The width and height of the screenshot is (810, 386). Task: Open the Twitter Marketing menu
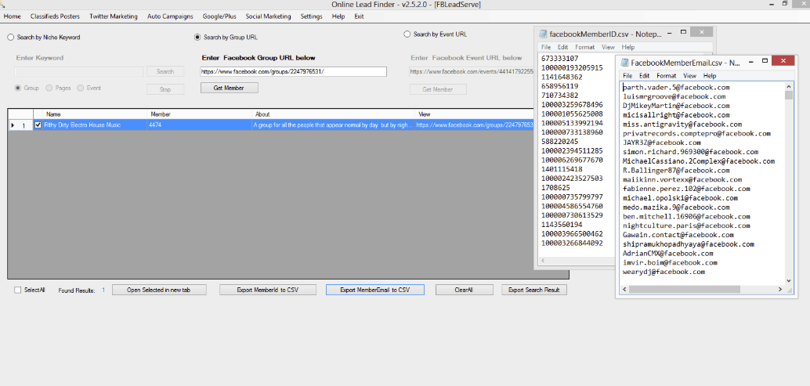click(x=114, y=16)
